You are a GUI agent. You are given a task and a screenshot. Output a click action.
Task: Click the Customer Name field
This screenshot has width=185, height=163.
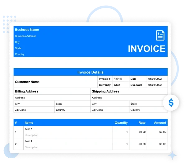click(56, 82)
